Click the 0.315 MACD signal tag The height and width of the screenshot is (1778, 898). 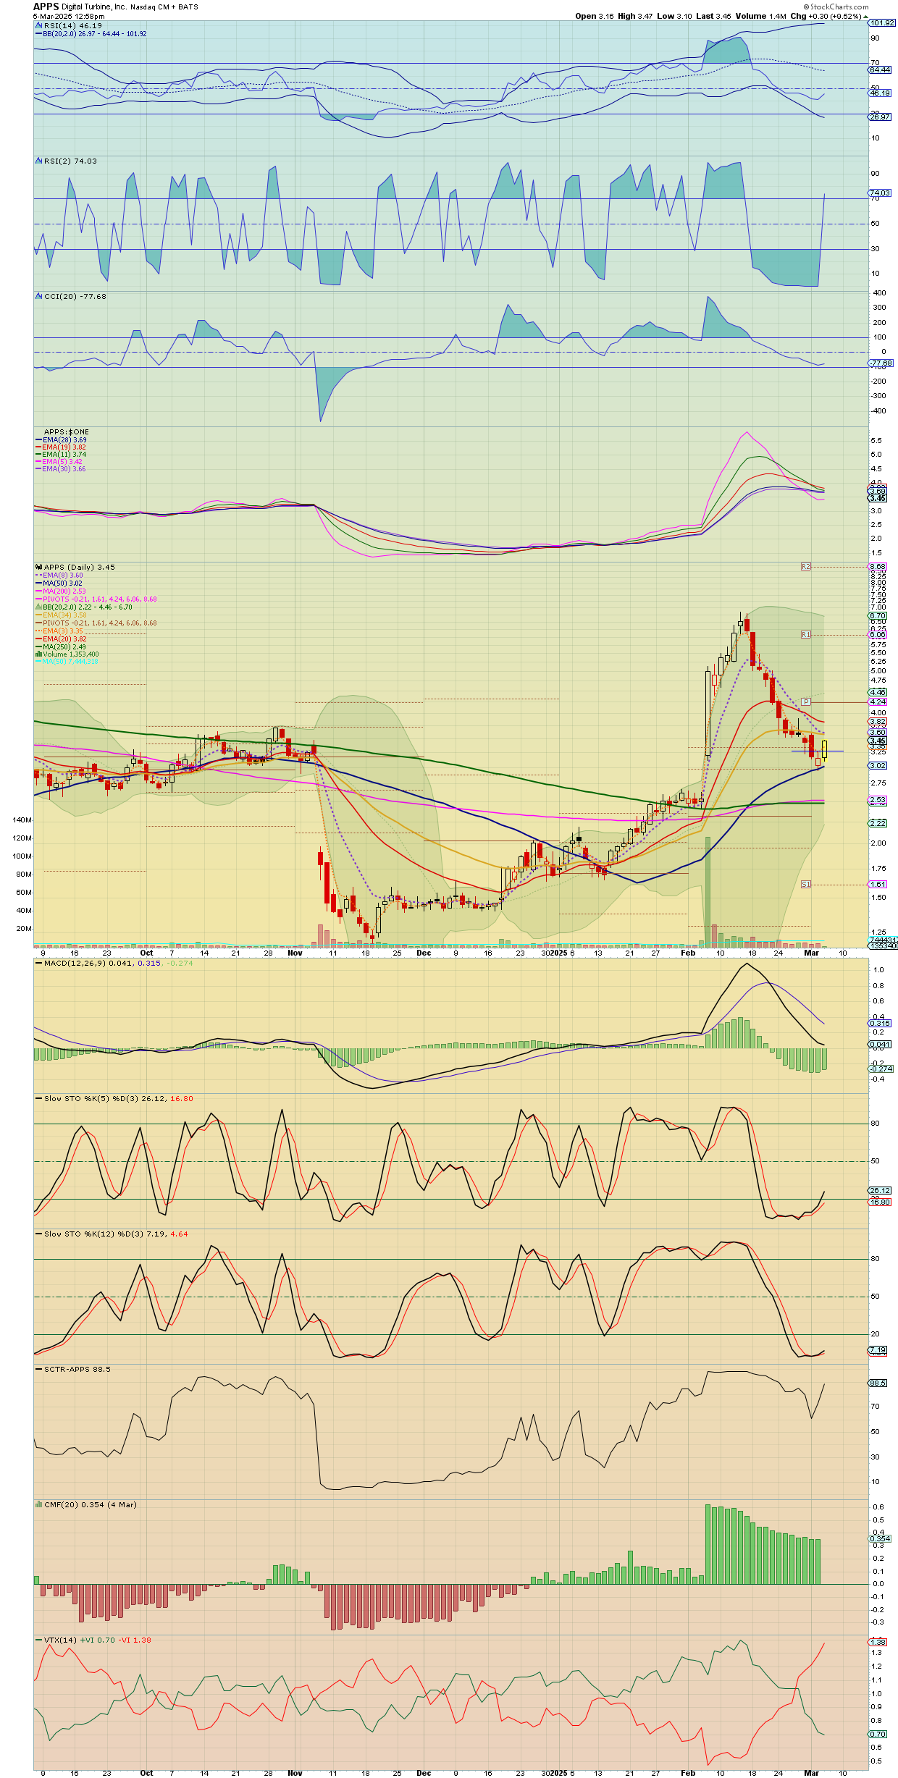point(880,1023)
